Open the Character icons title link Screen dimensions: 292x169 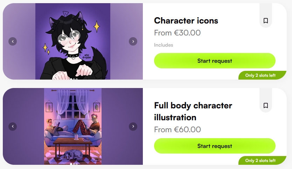click(x=186, y=21)
